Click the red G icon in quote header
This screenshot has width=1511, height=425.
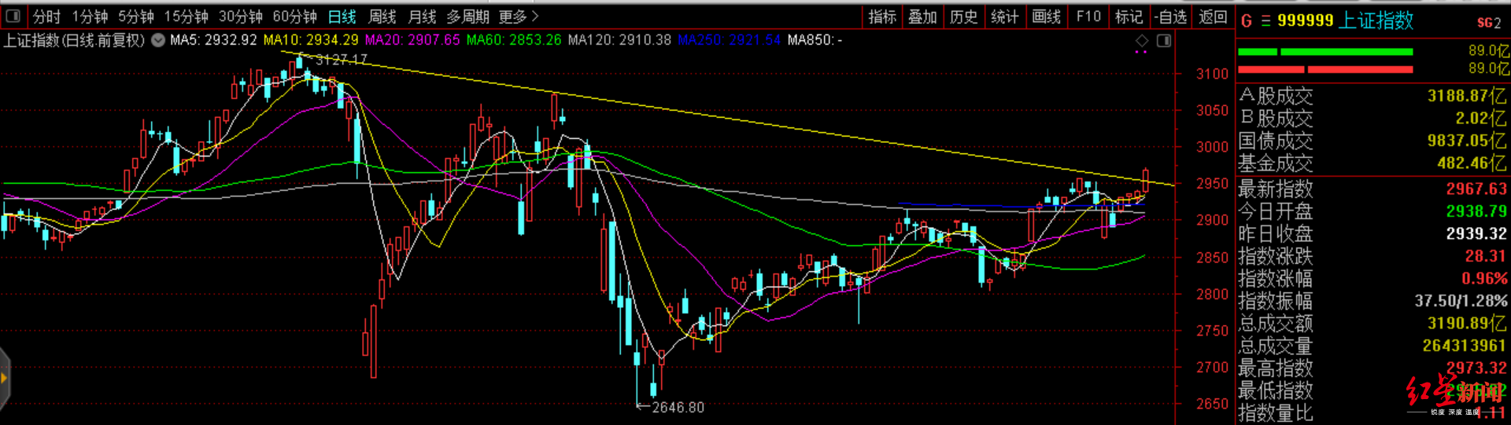(x=1247, y=21)
